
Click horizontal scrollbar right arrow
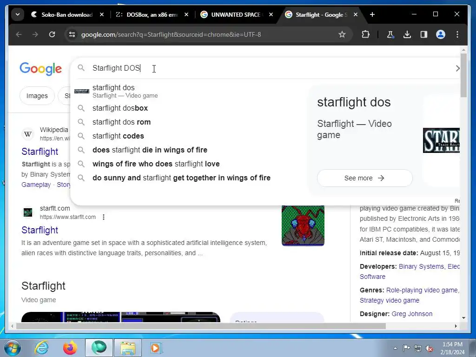click(456, 326)
